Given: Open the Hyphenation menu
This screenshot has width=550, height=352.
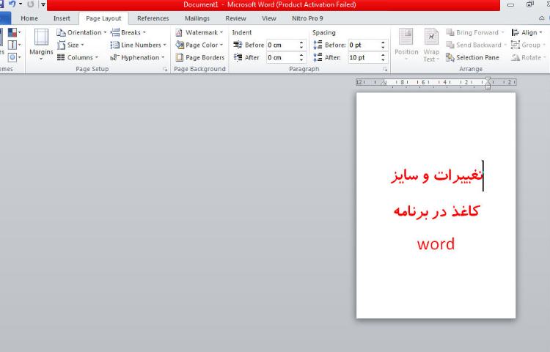Looking at the screenshot, I should [x=137, y=57].
